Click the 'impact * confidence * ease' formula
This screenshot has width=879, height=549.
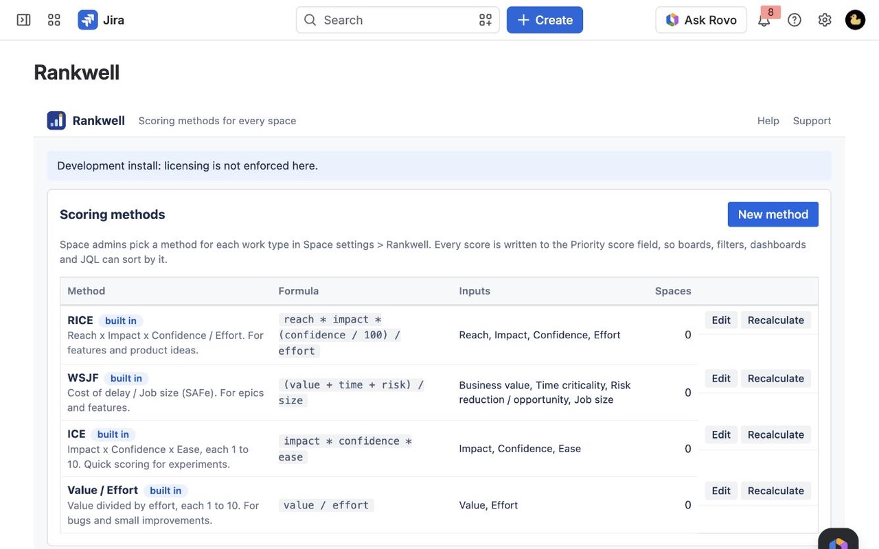click(x=345, y=449)
